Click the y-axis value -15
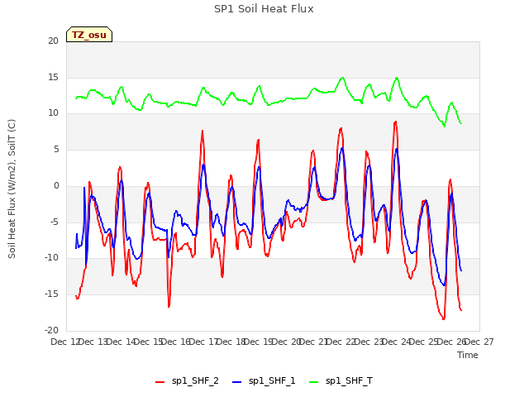This screenshot has width=529, height=397. (x=52, y=294)
